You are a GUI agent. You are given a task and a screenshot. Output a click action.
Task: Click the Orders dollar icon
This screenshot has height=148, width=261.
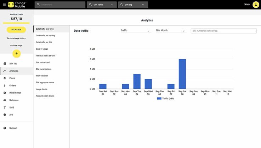coord(5,86)
